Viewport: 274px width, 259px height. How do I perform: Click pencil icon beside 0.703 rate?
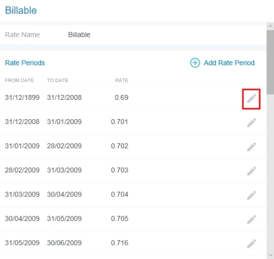(x=252, y=171)
